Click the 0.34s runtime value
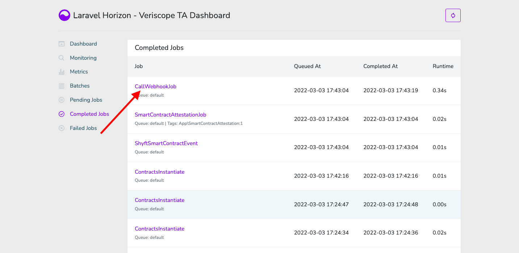The width and height of the screenshot is (519, 253). (440, 90)
